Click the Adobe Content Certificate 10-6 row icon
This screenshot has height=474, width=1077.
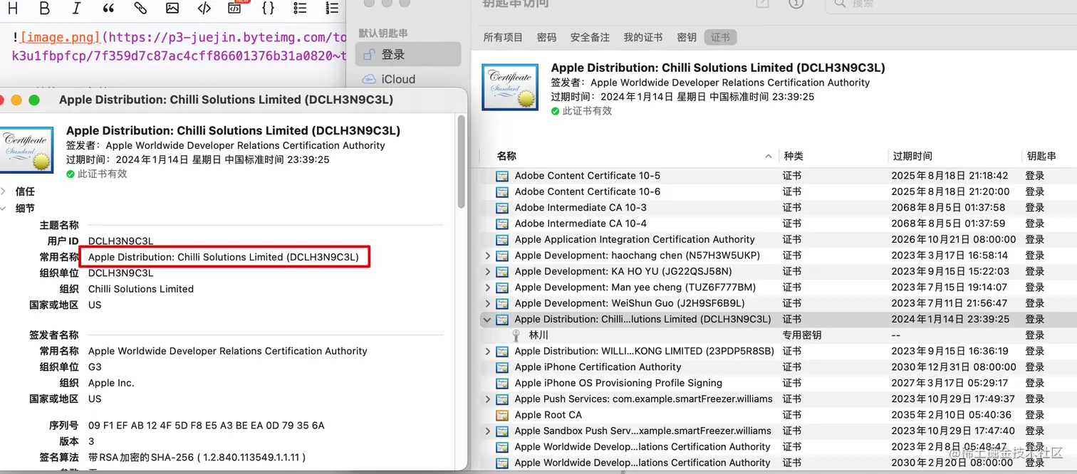point(502,191)
